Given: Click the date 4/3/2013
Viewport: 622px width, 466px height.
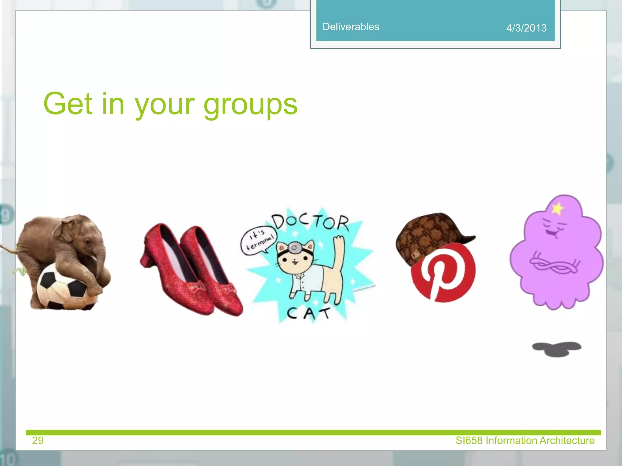Looking at the screenshot, I should click(x=526, y=28).
